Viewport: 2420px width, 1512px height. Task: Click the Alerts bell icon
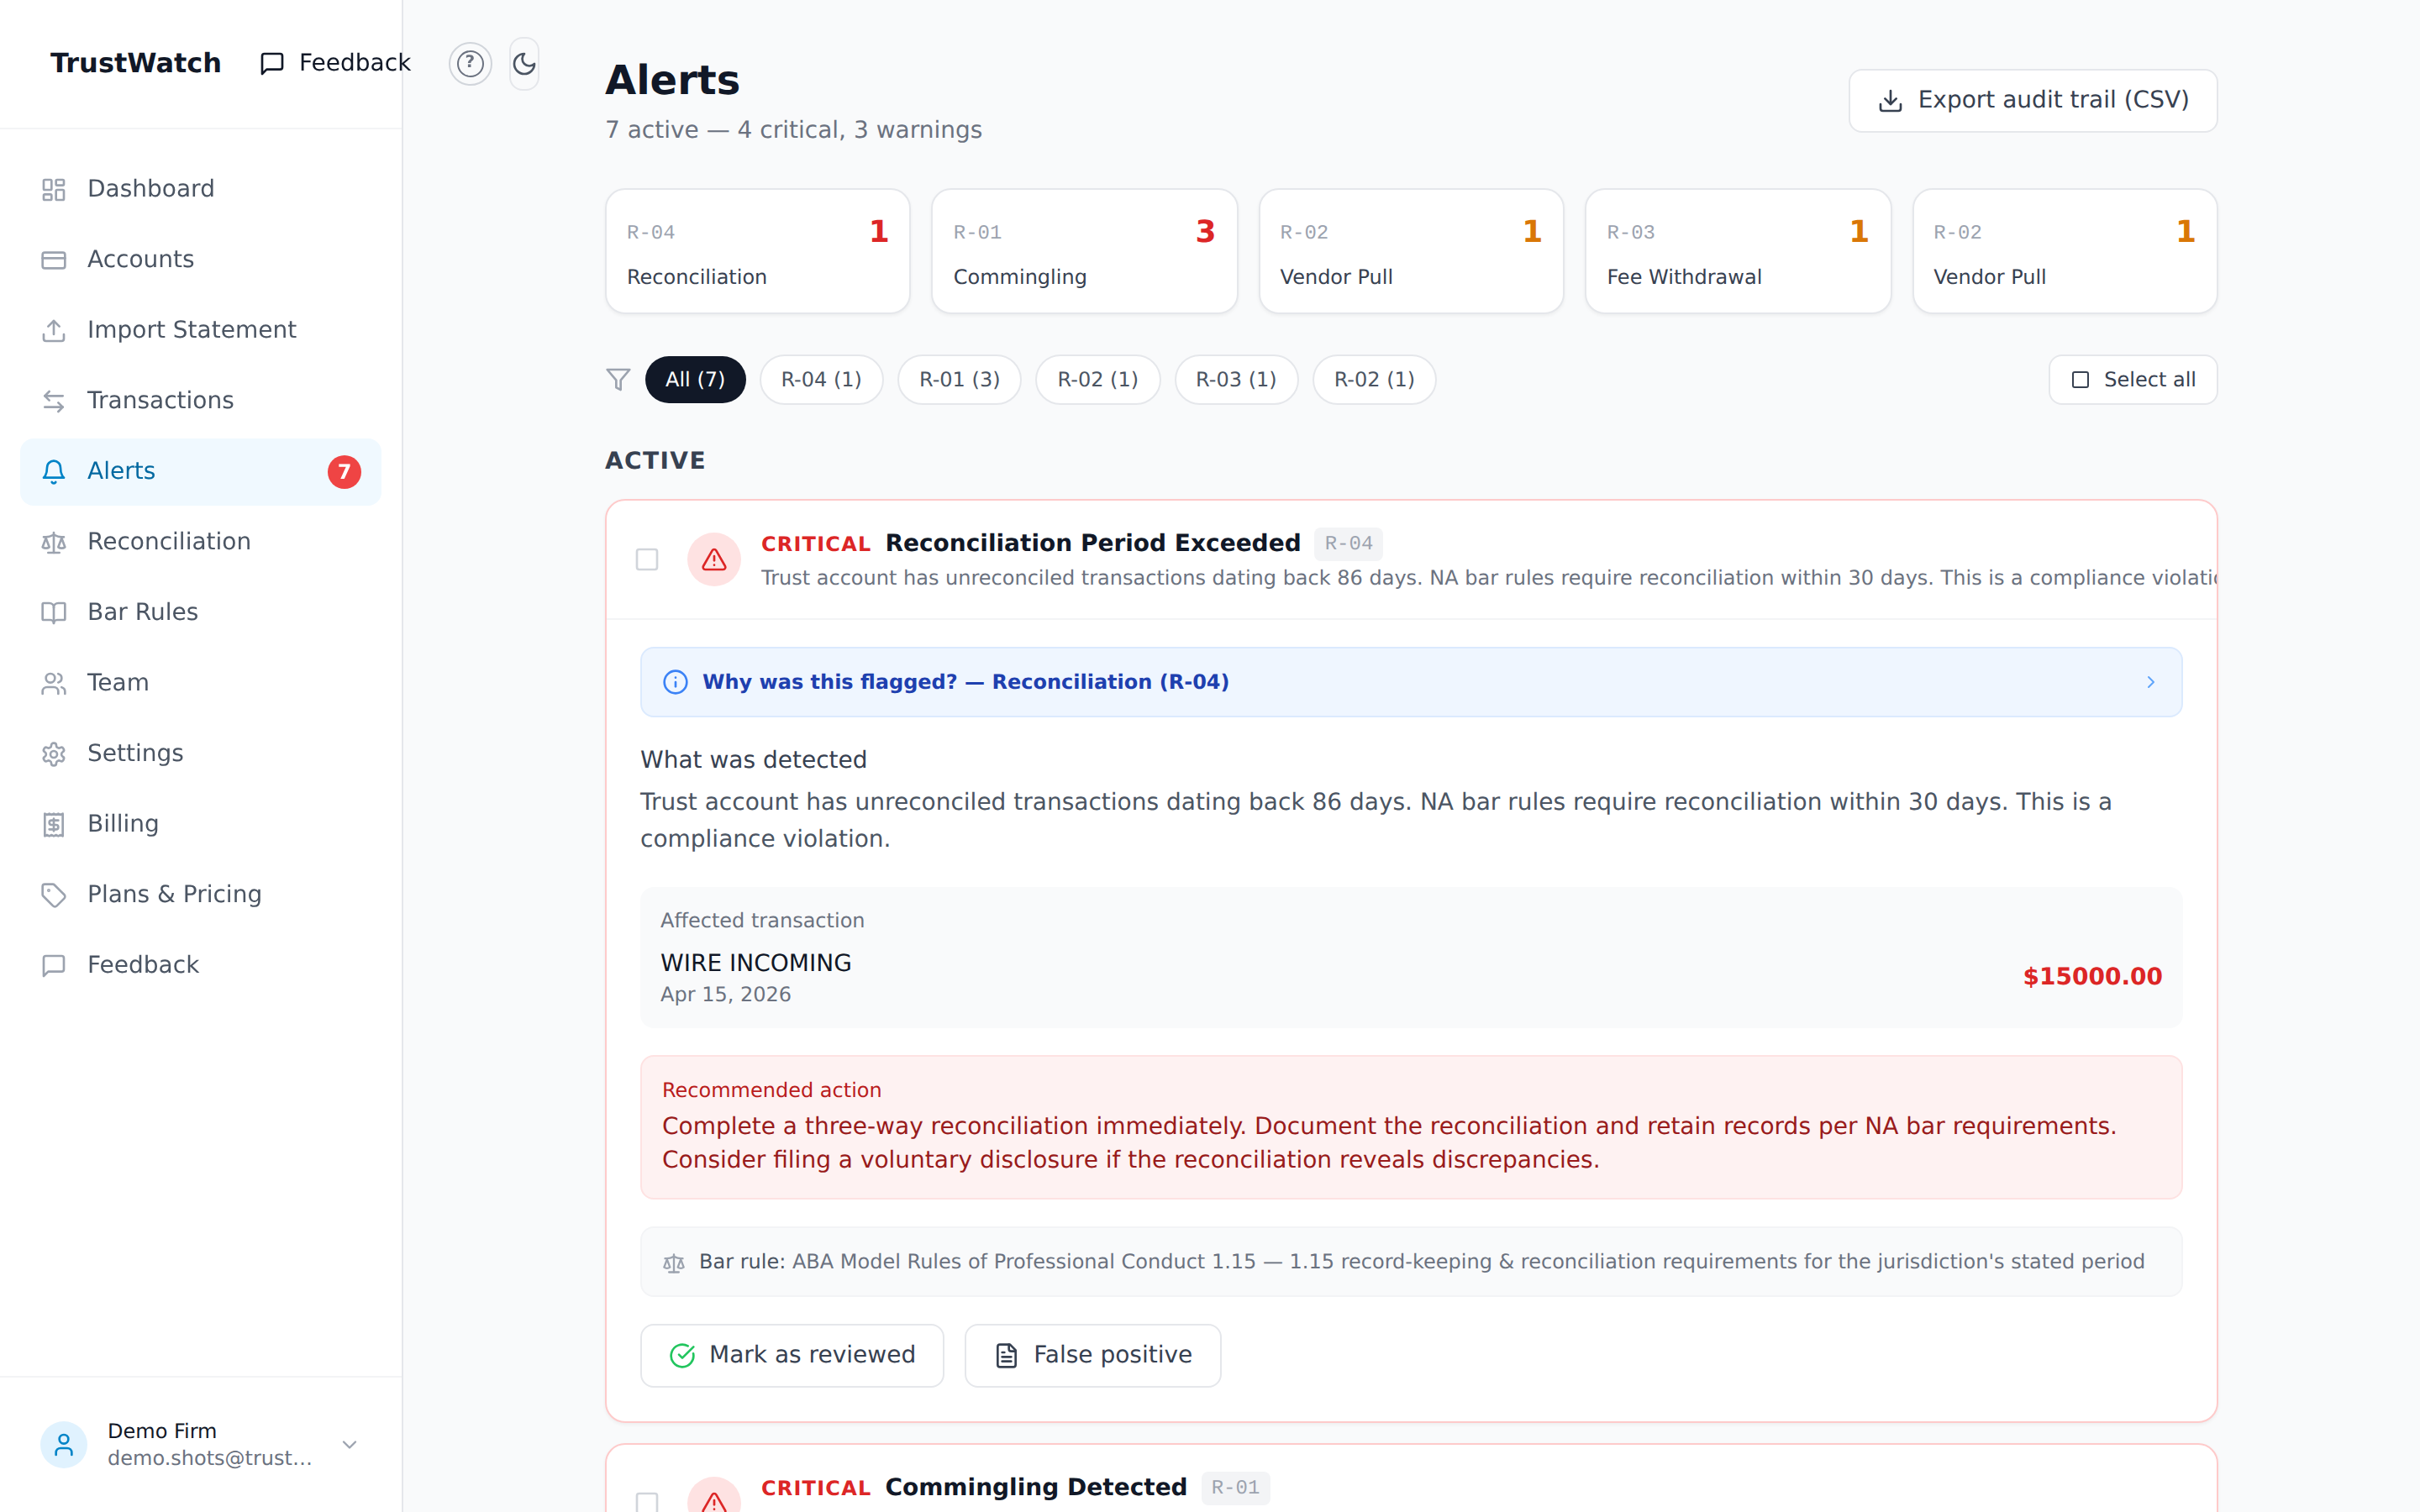pos(54,471)
